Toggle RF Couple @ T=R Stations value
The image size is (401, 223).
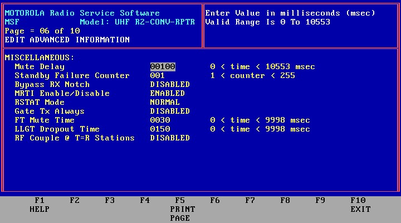170,138
